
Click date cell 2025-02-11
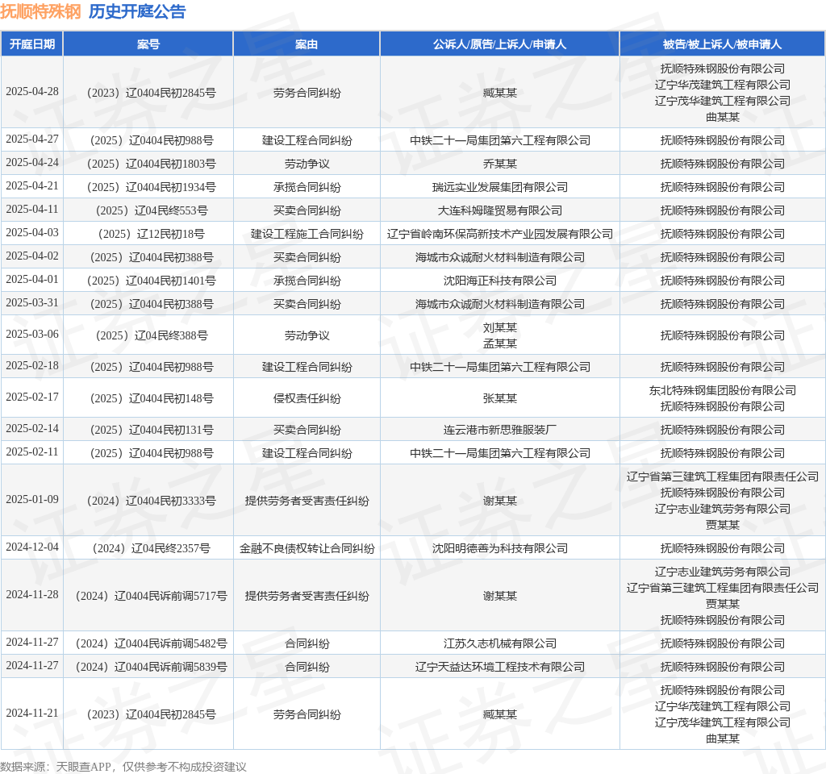pos(32,451)
